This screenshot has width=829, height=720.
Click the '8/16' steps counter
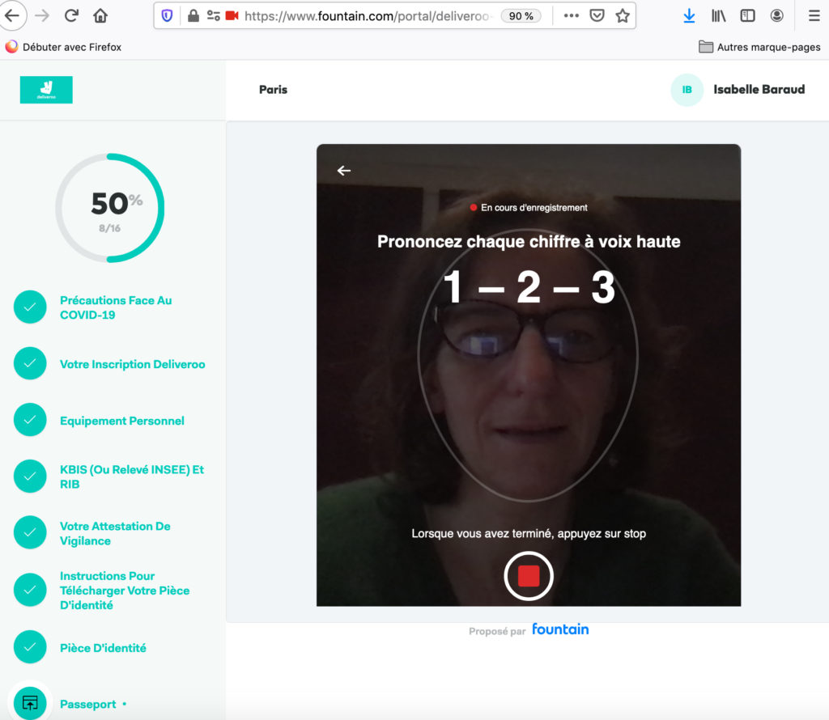click(x=109, y=228)
